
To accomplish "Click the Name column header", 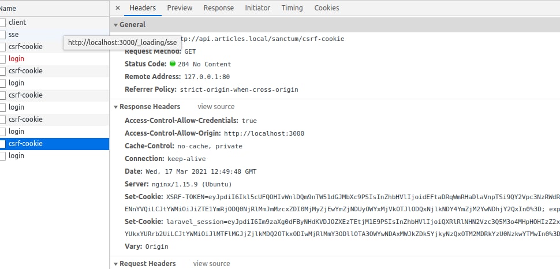I will (x=8, y=9).
